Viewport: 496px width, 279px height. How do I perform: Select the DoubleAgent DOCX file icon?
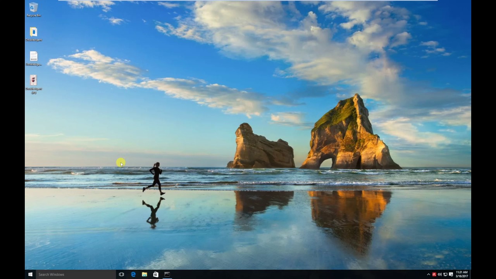(34, 59)
